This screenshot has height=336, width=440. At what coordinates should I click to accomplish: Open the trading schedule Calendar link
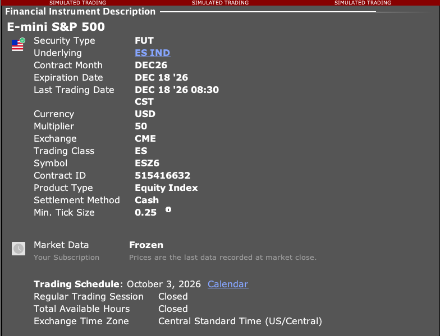228,284
